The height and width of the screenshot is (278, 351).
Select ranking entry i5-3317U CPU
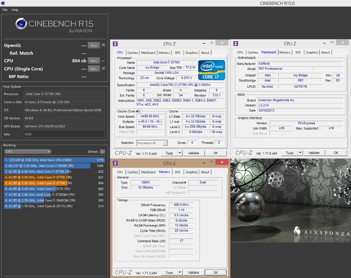tap(54, 206)
